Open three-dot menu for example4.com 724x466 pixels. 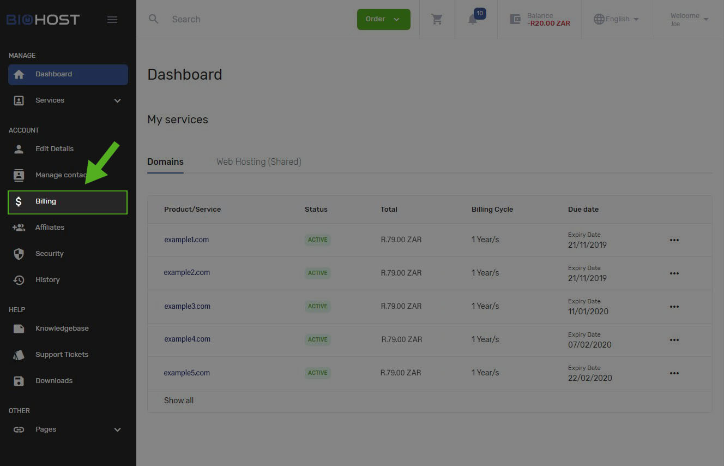tap(674, 340)
